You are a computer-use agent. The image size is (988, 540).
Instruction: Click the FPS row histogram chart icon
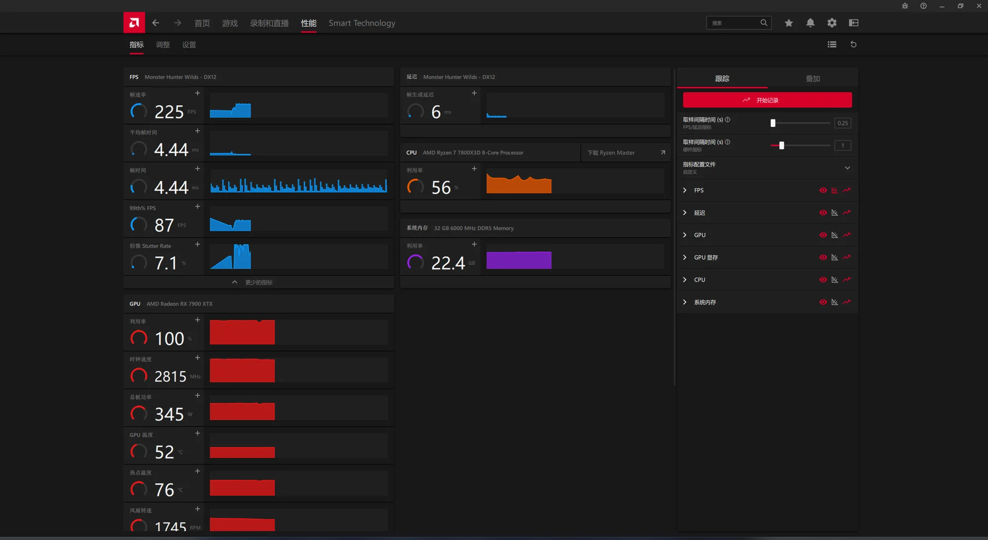[x=835, y=190]
